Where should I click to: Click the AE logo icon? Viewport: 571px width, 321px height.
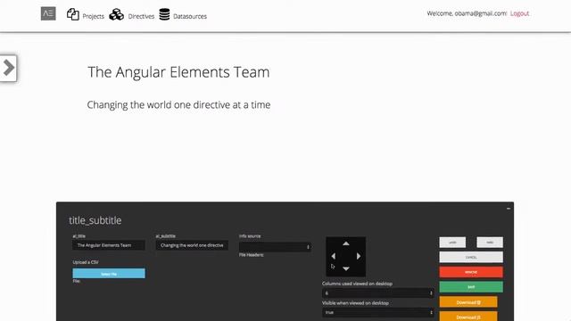pos(48,13)
